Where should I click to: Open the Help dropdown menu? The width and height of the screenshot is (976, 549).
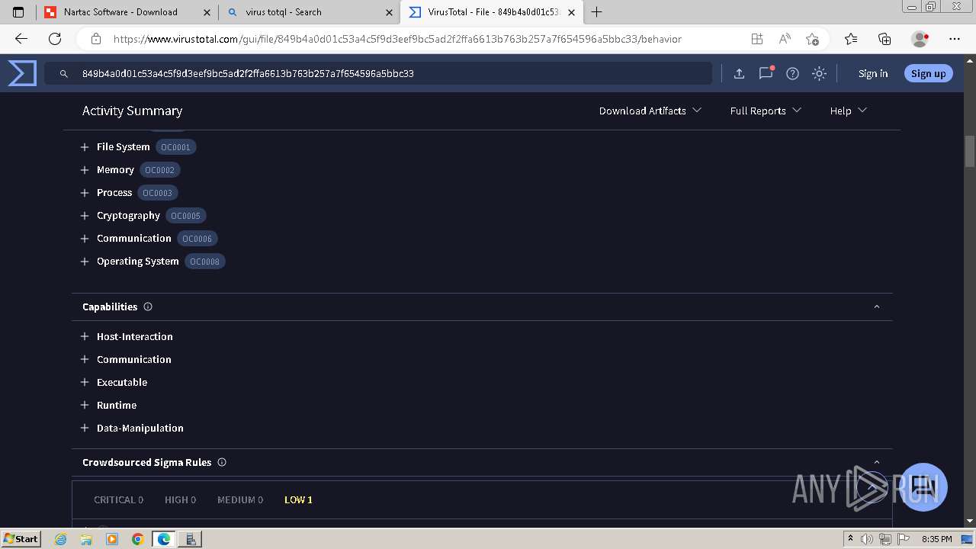coord(848,111)
